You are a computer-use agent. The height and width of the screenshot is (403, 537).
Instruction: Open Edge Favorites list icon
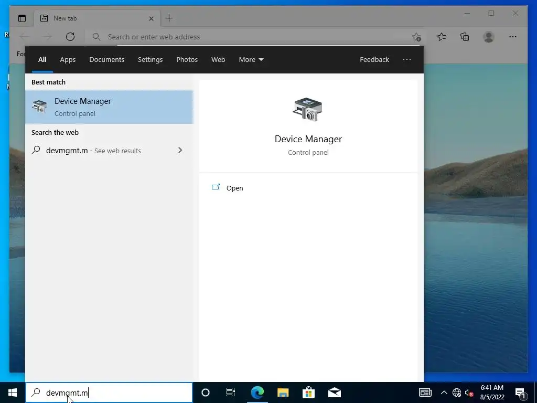point(442,37)
